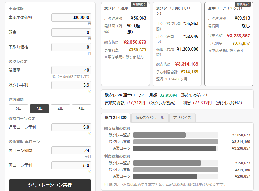Select the 下取り価格 field

[71, 47]
